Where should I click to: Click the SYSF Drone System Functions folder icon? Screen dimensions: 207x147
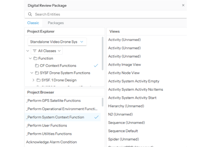[37, 73]
